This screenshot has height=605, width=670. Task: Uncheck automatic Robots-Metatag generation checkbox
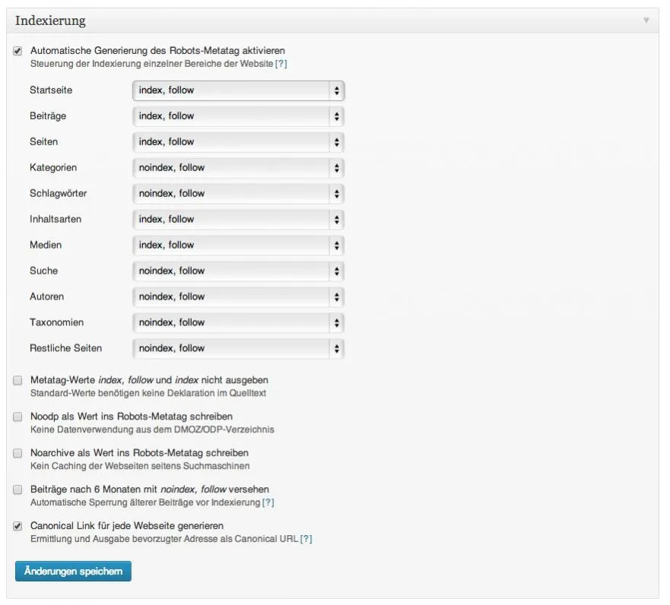17,51
